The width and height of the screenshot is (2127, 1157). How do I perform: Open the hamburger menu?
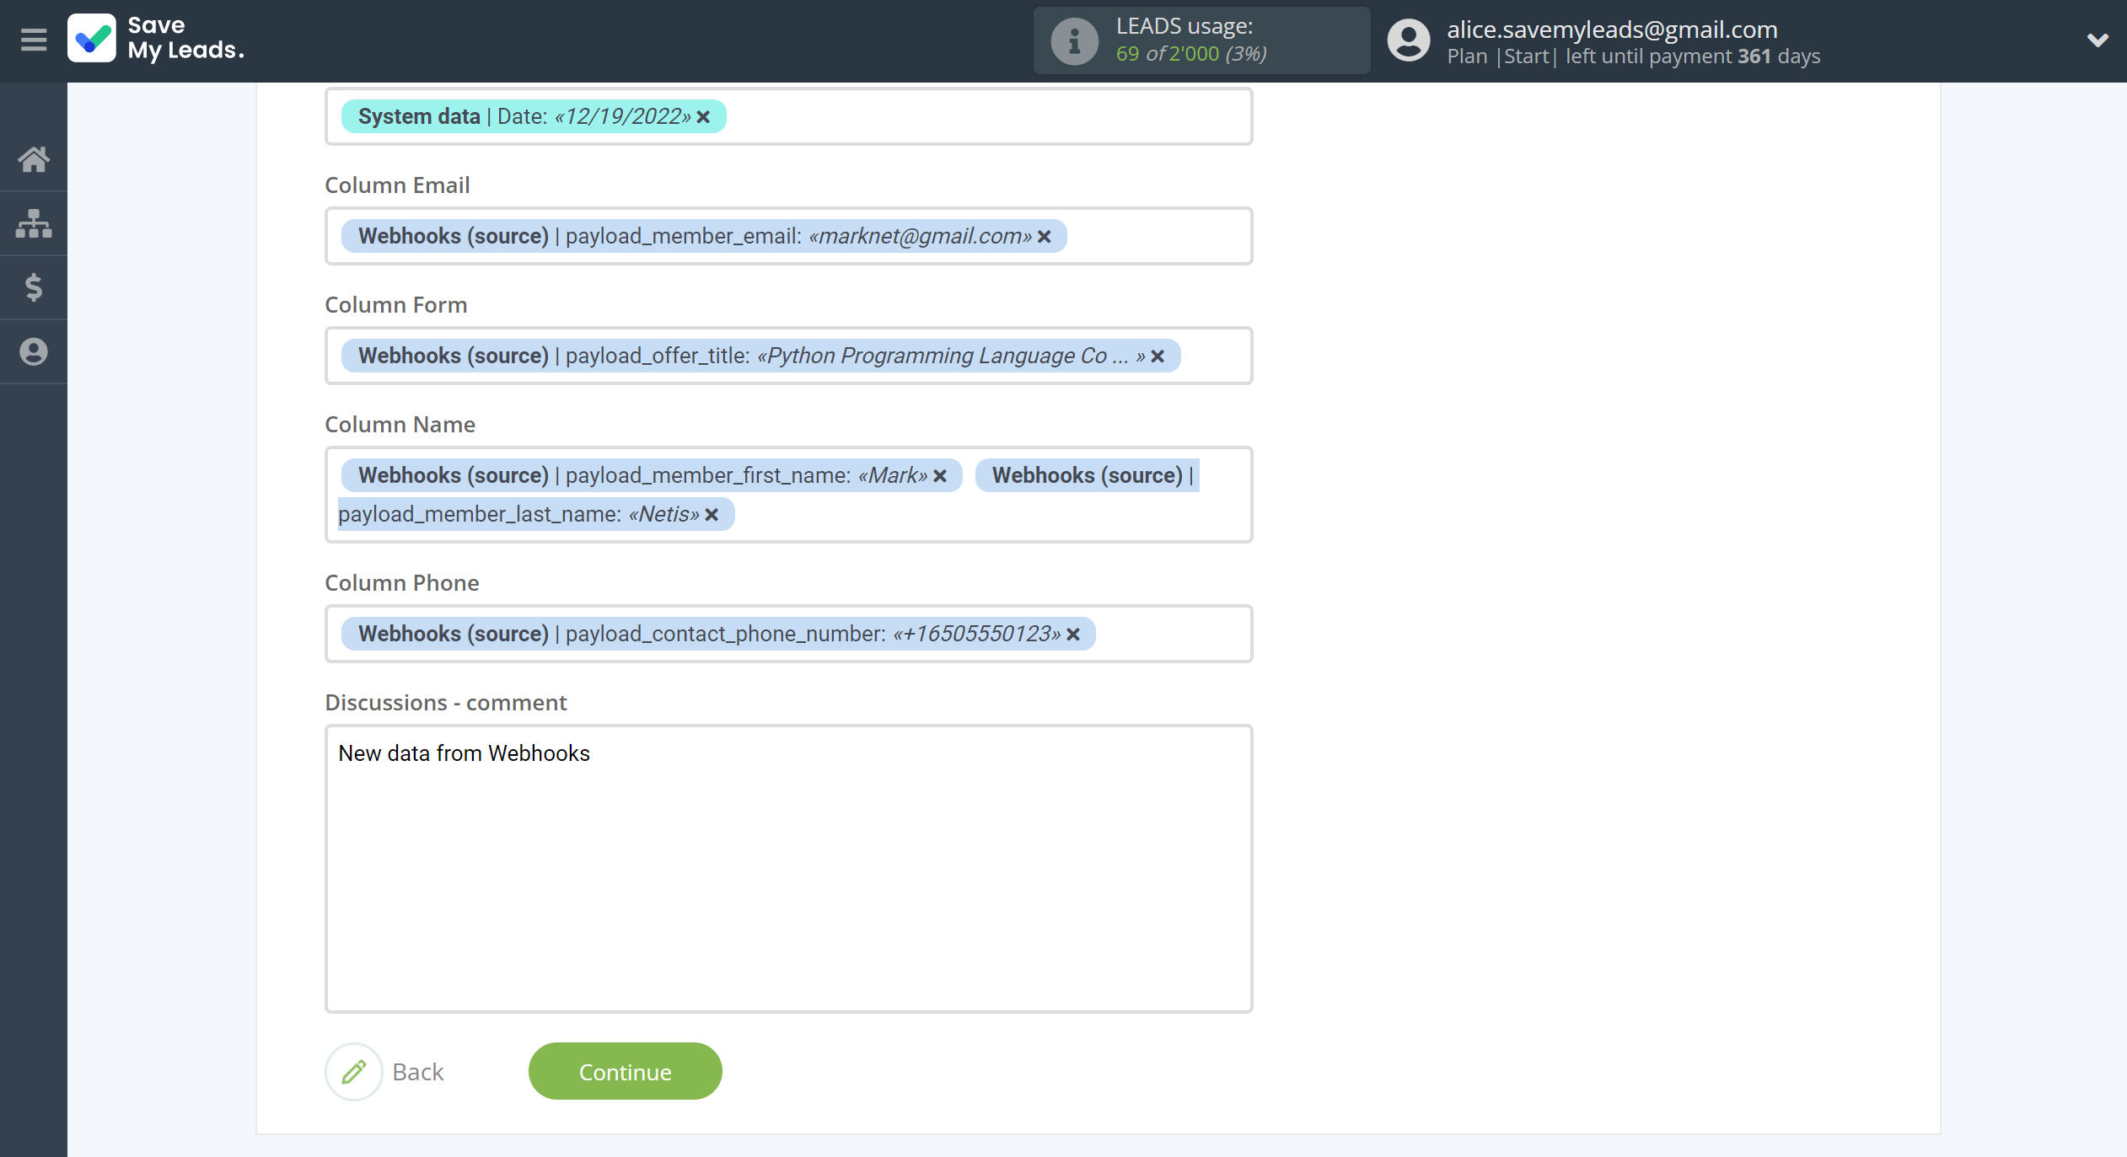(x=34, y=40)
